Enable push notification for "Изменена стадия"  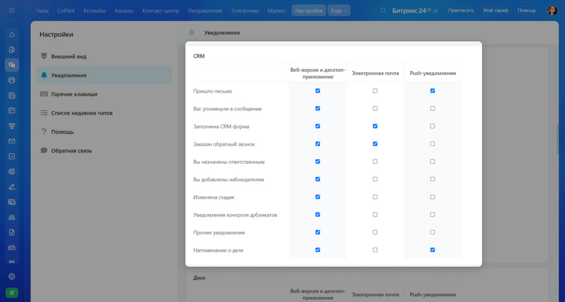pos(433,197)
